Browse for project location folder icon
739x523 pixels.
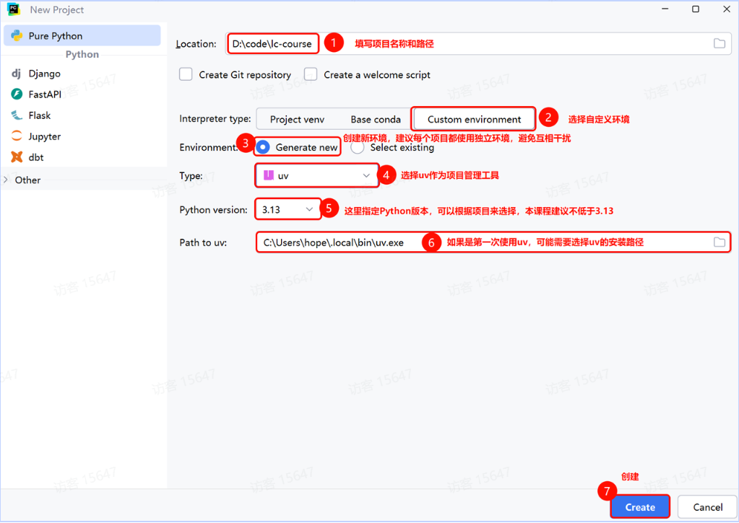coord(719,44)
